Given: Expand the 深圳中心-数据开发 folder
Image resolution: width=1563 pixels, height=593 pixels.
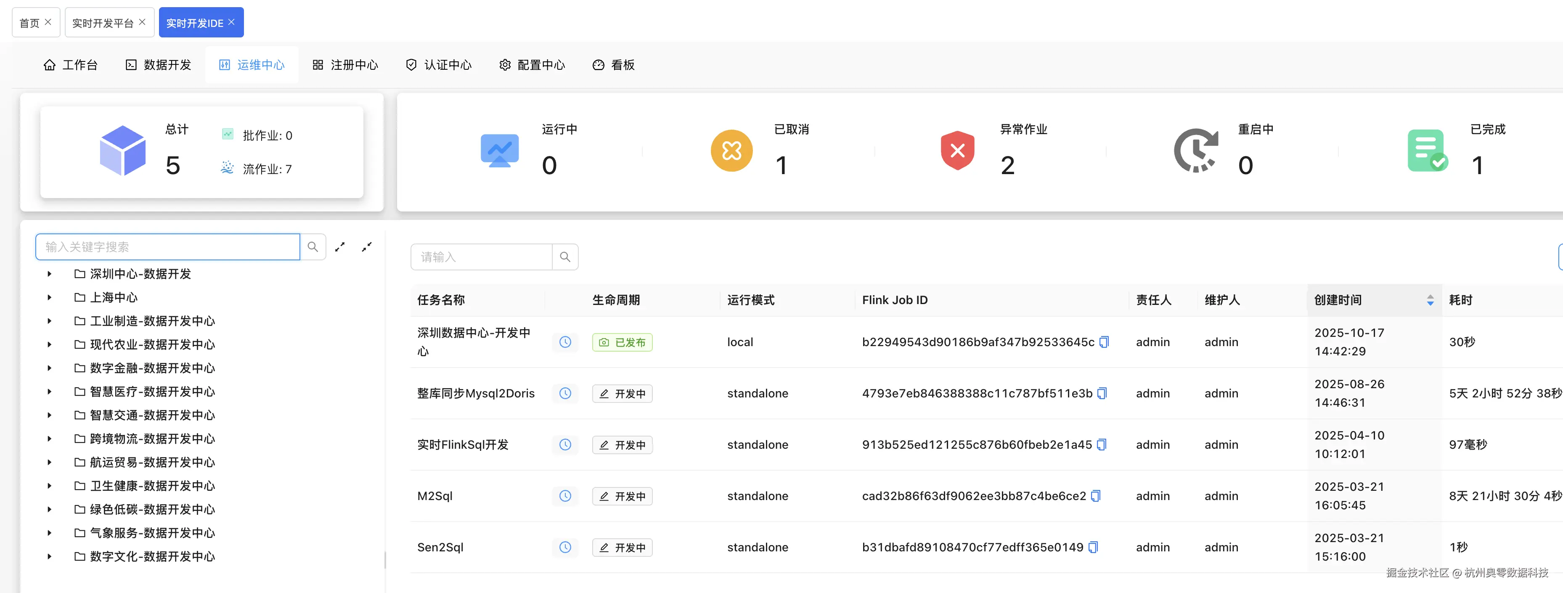Looking at the screenshot, I should click(x=50, y=274).
